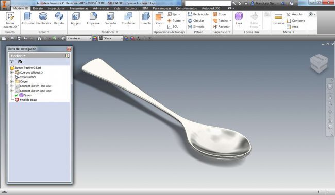Activate the zoom tool on navigation bar
The image size is (335, 195).
click(330, 104)
